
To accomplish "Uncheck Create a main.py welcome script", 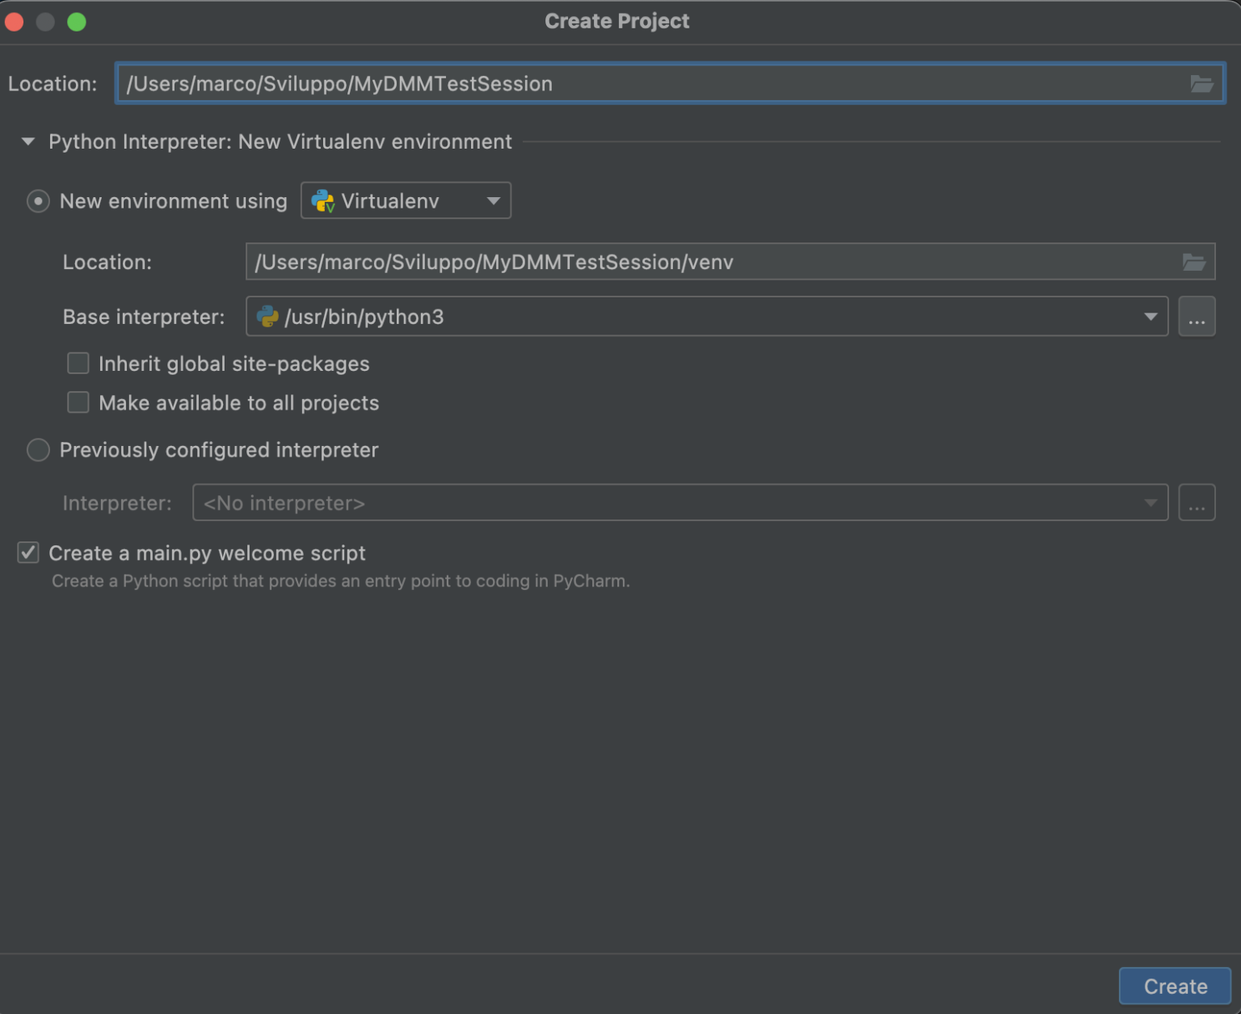I will click(27, 553).
